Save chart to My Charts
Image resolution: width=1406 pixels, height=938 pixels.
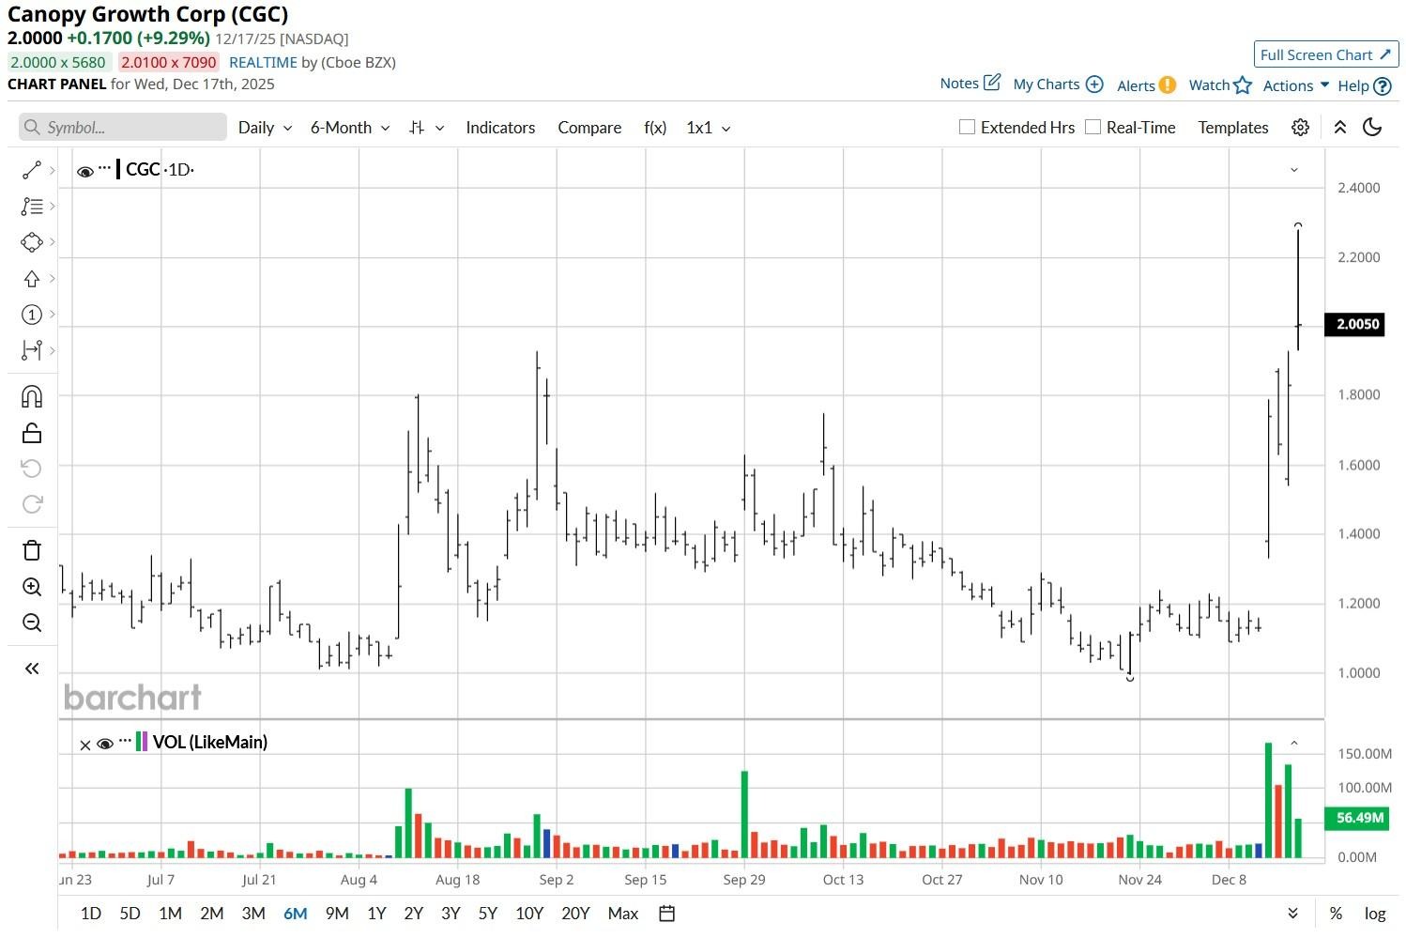coord(1058,85)
